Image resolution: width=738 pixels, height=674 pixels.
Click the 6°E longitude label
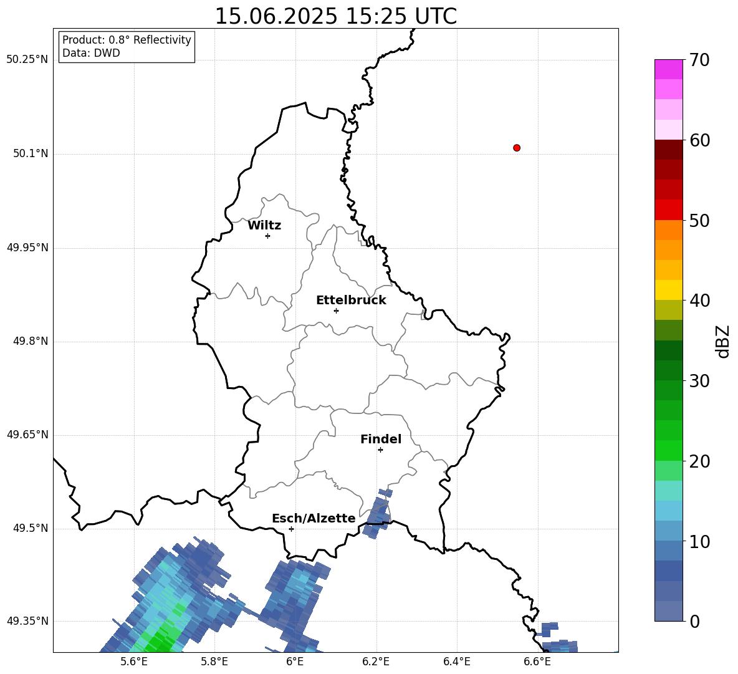point(295,662)
